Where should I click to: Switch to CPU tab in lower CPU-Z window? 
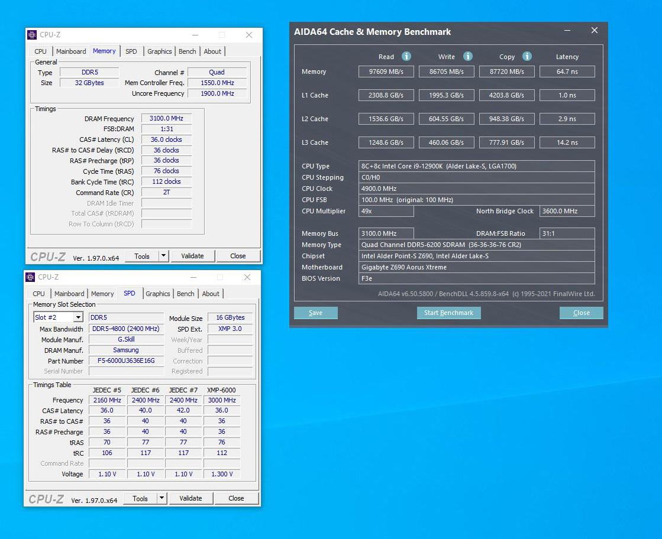(39, 294)
